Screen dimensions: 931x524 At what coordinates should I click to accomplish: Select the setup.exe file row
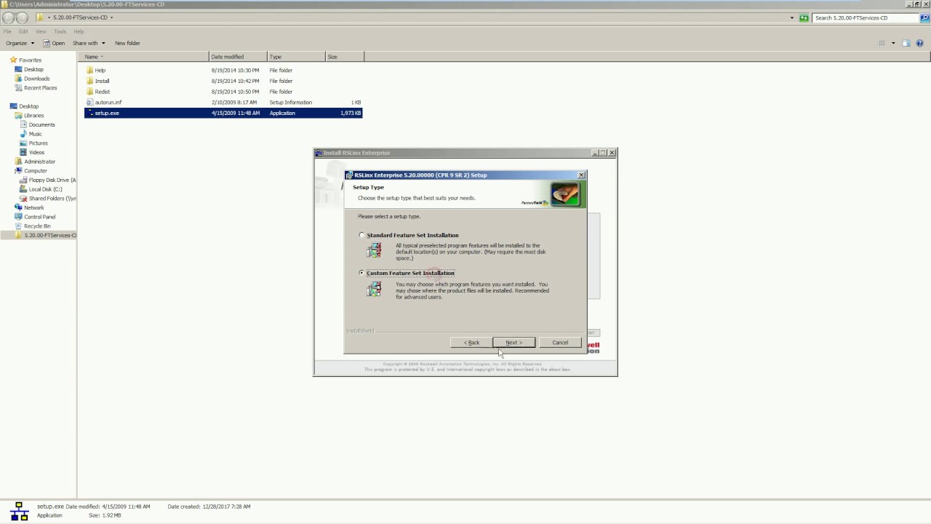(x=223, y=113)
